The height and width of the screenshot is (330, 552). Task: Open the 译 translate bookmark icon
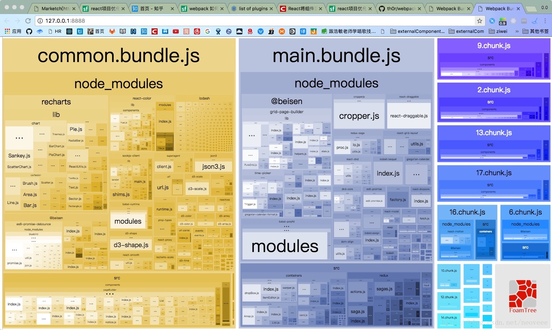(303, 31)
